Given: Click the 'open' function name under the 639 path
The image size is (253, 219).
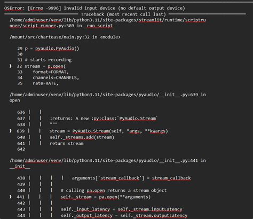Looking at the screenshot, I should (x=15, y=100).
